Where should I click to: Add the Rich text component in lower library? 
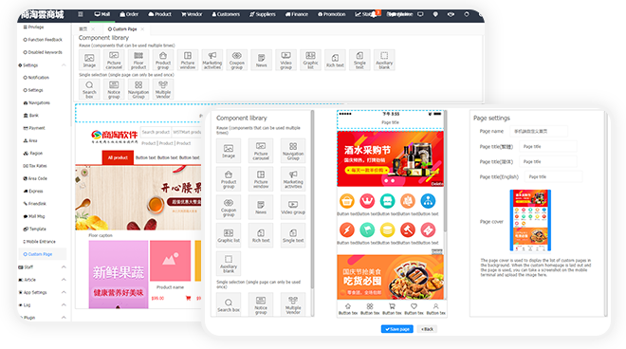pyautogui.click(x=261, y=235)
